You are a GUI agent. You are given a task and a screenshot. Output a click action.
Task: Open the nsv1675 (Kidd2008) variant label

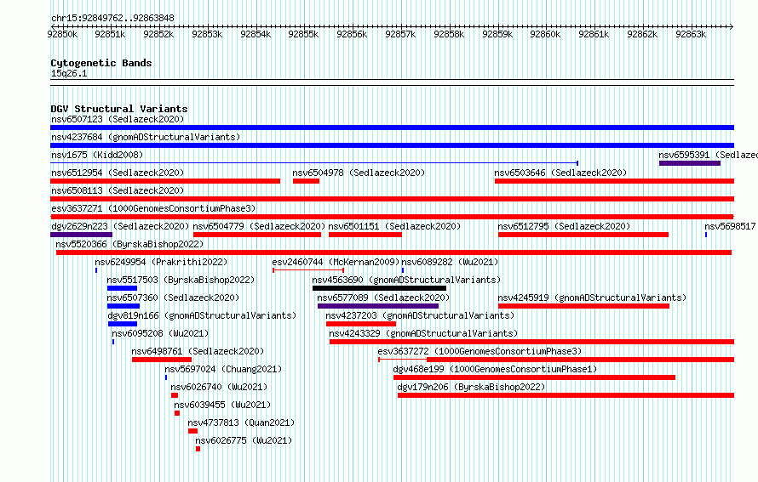point(97,155)
